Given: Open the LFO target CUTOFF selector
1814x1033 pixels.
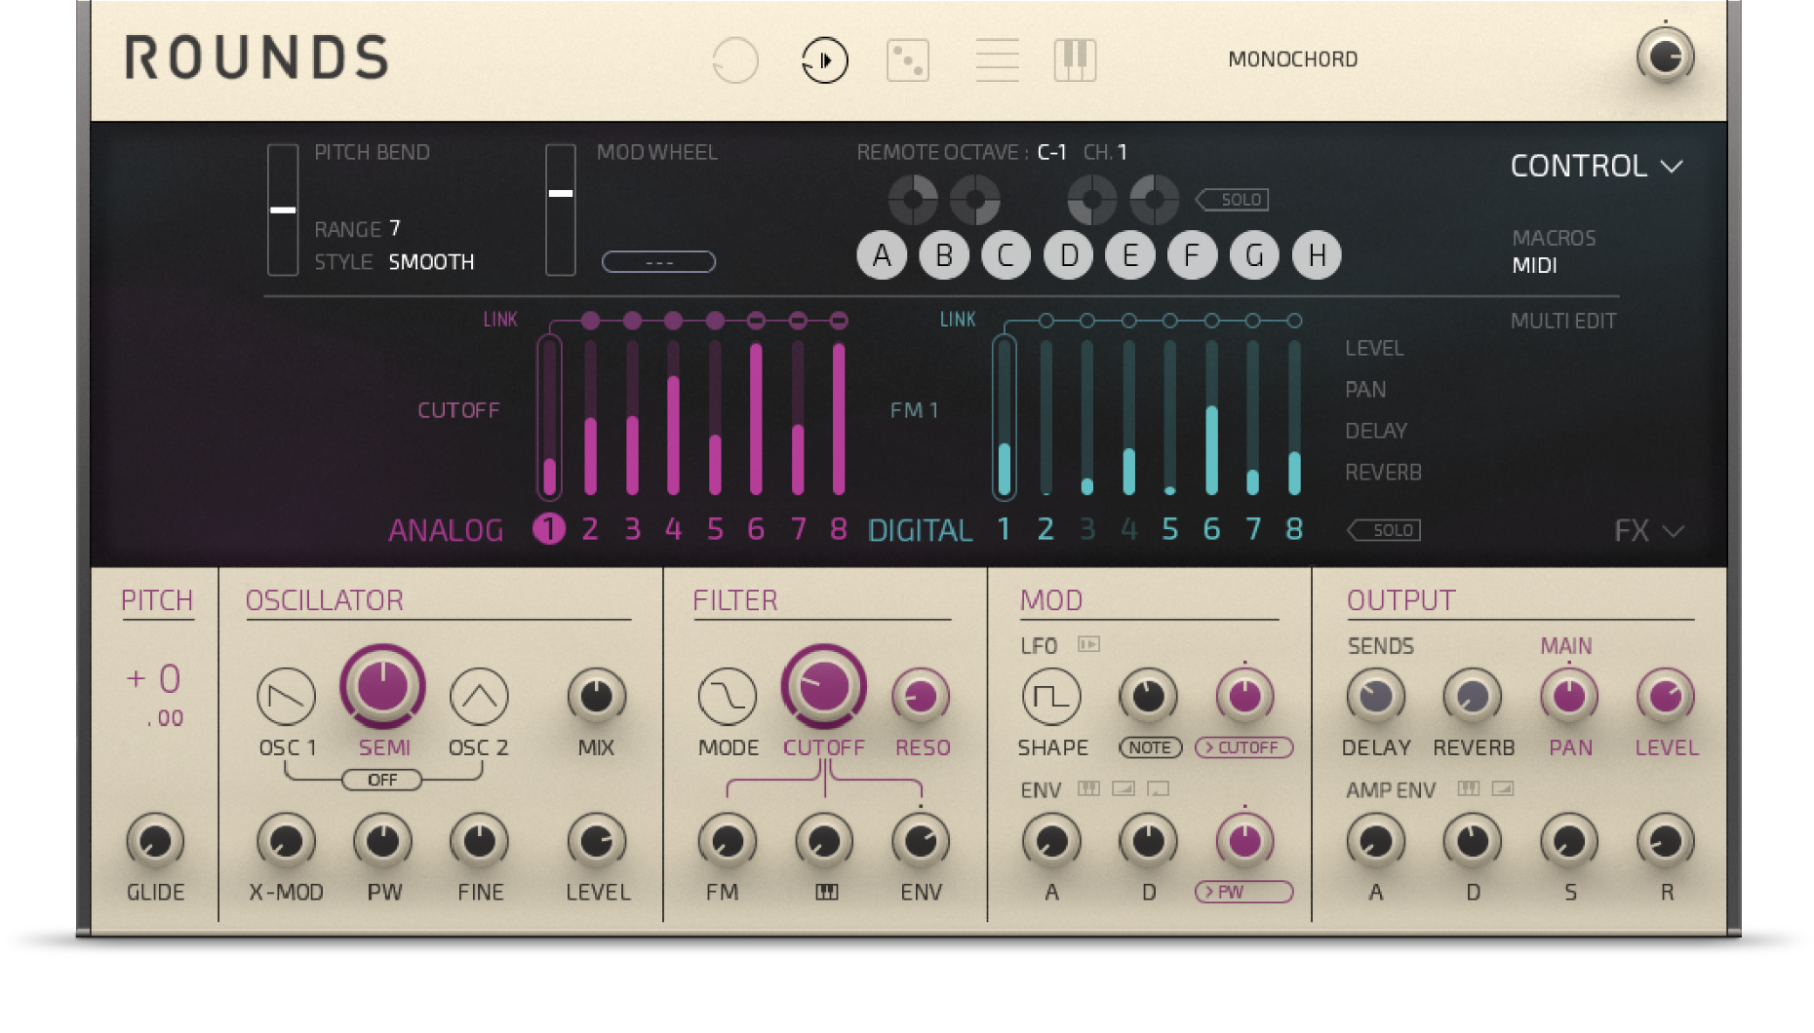Looking at the screenshot, I should [1244, 747].
